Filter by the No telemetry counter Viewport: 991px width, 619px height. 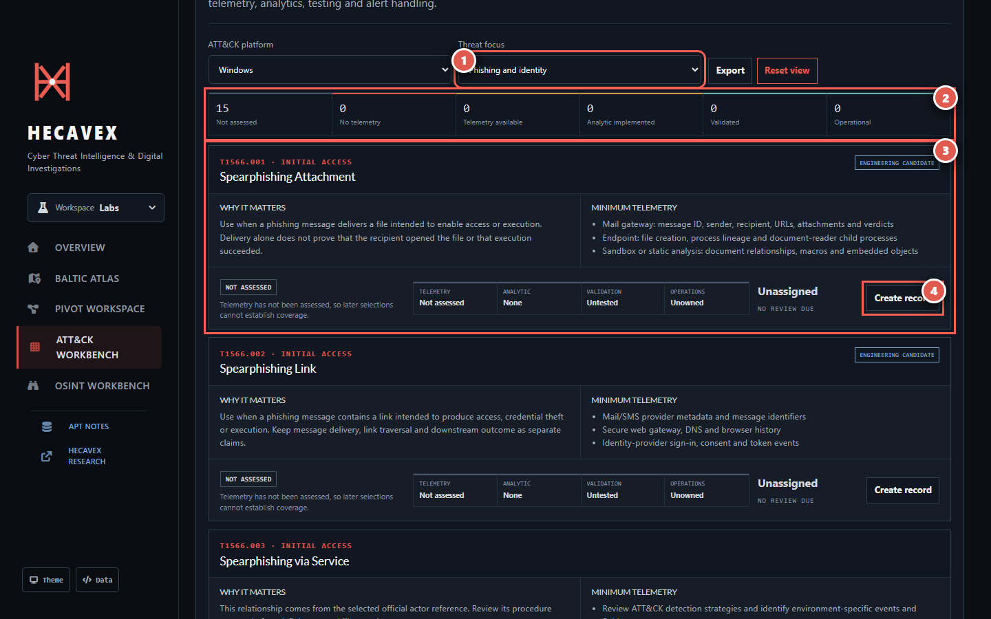[x=394, y=114]
